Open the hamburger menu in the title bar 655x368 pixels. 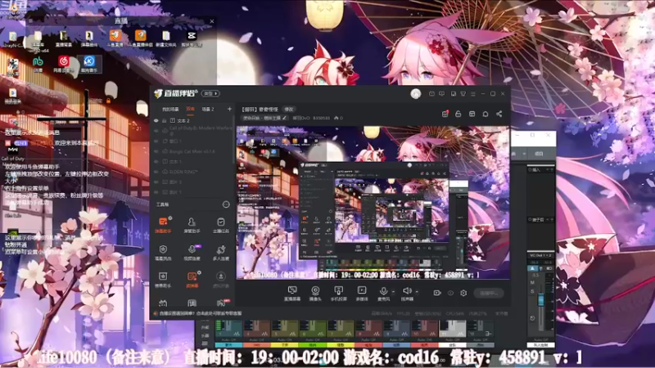point(473,94)
